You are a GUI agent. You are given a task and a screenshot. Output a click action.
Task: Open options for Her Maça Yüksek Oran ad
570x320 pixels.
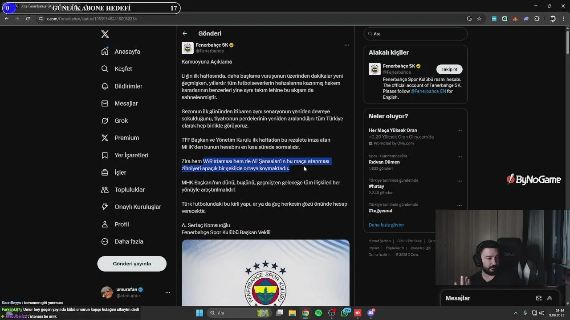click(x=460, y=130)
